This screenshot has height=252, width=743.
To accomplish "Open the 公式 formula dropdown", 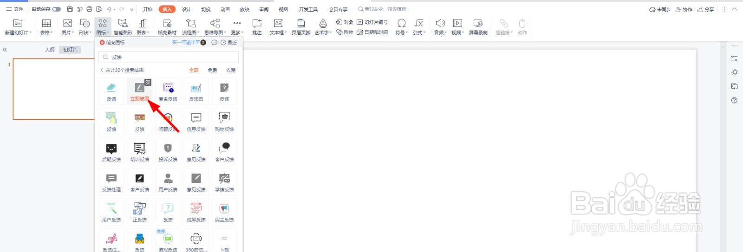I will 419,27.
